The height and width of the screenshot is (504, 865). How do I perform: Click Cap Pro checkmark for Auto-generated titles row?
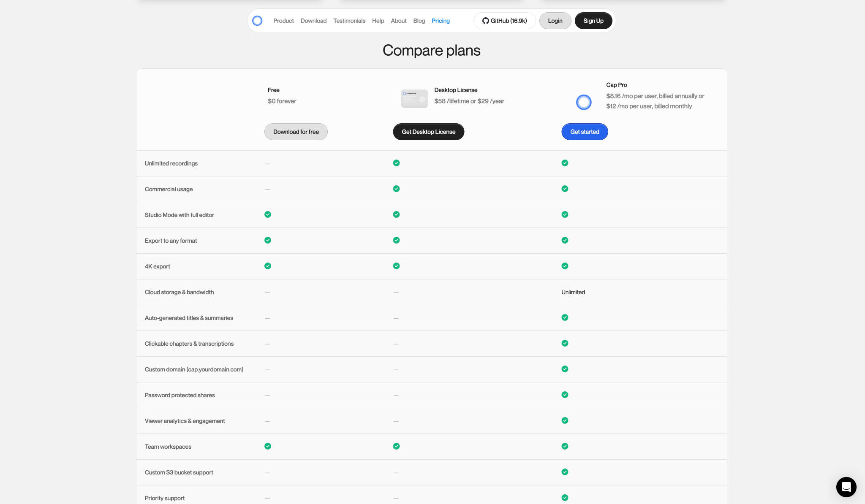coord(565,317)
